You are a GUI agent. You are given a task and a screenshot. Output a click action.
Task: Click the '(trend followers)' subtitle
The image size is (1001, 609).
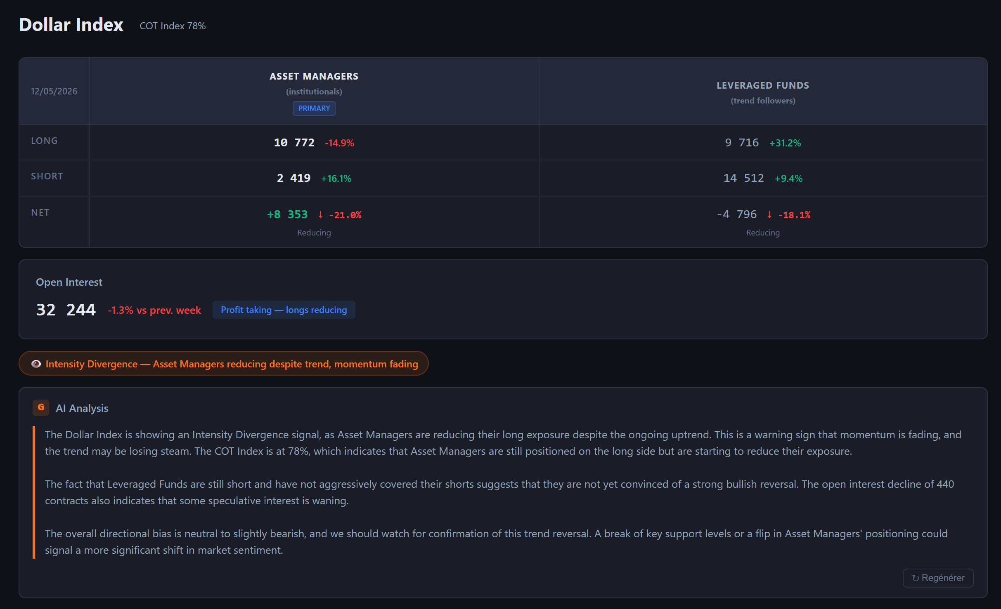tap(763, 101)
